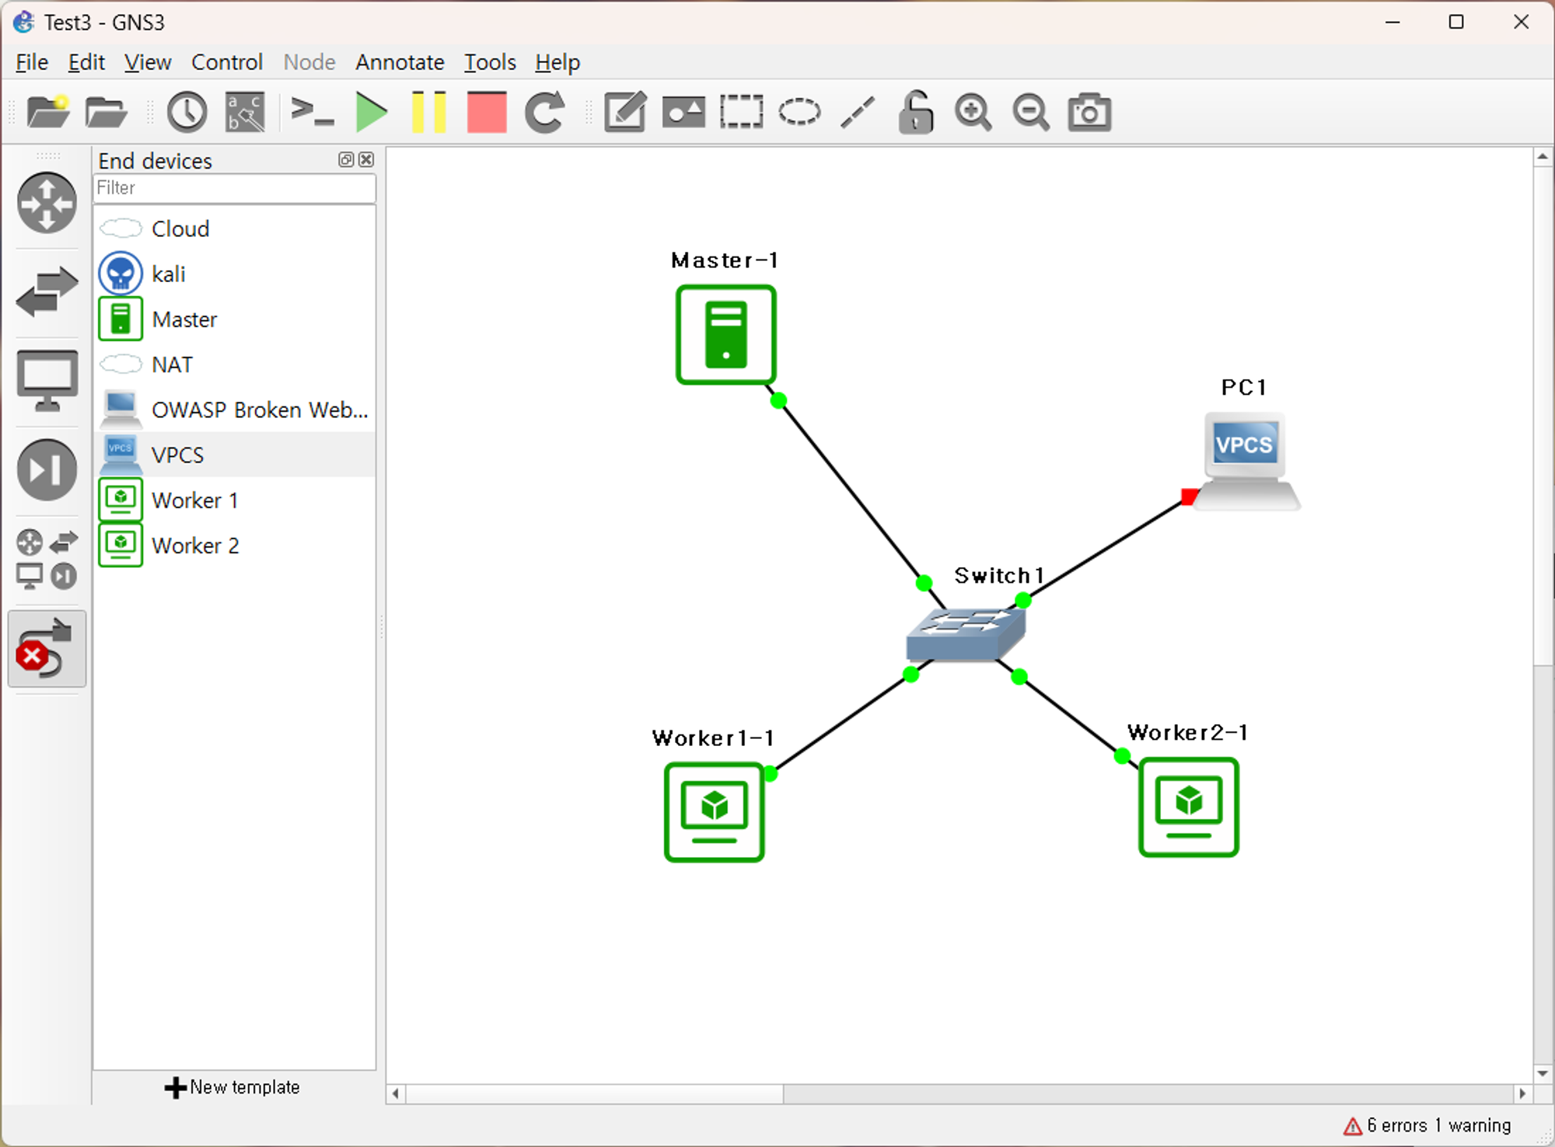Screen dimensions: 1555x1147
Task: Select the Worker 2 device template
Action: pyautogui.click(x=234, y=546)
